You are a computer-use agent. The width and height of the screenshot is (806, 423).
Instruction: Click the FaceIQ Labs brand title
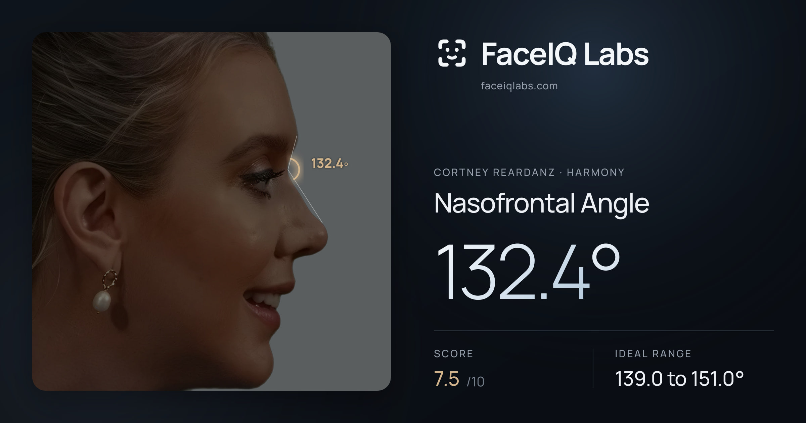(565, 54)
